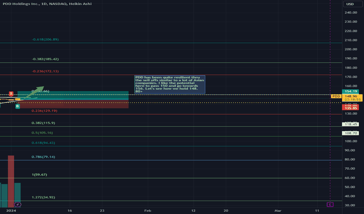Open the USD currency selector

(x=353, y=4)
